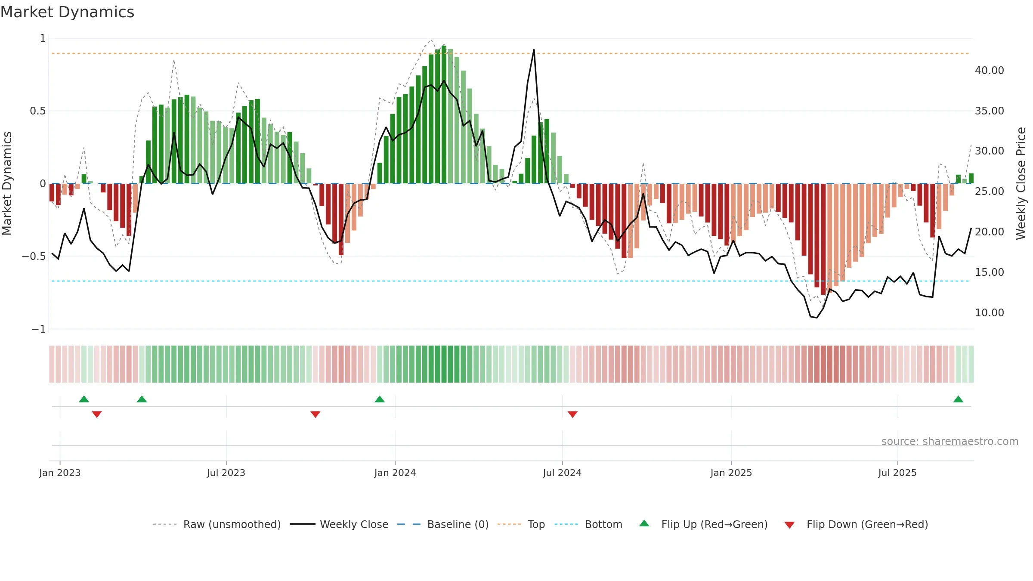This screenshot has width=1033, height=581.
Task: Click the Market Dynamics chart title
Action: click(67, 12)
